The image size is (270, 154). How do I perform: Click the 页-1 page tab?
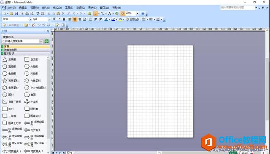point(70,153)
